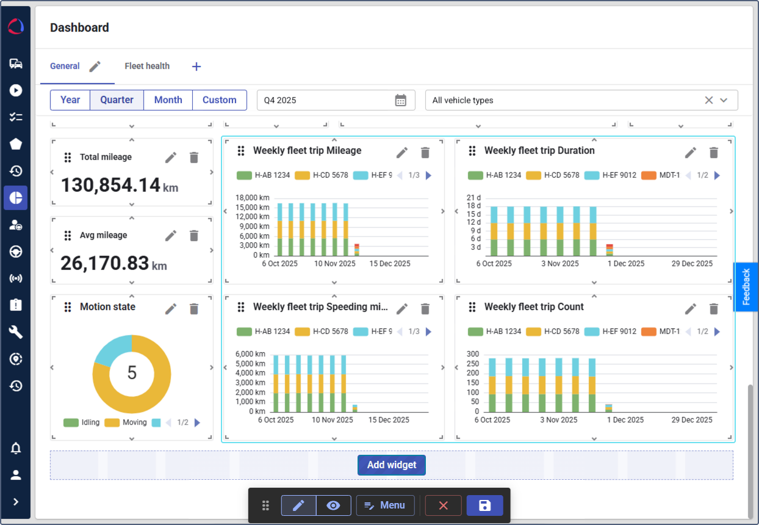Select the Month period option
This screenshot has height=525, width=759.
coord(168,100)
